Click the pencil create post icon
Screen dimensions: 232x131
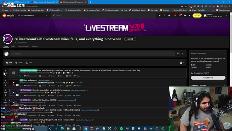190,15
